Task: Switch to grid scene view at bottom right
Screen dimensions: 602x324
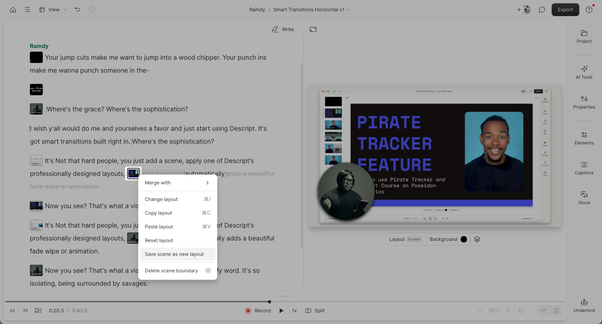Action: 556,311
